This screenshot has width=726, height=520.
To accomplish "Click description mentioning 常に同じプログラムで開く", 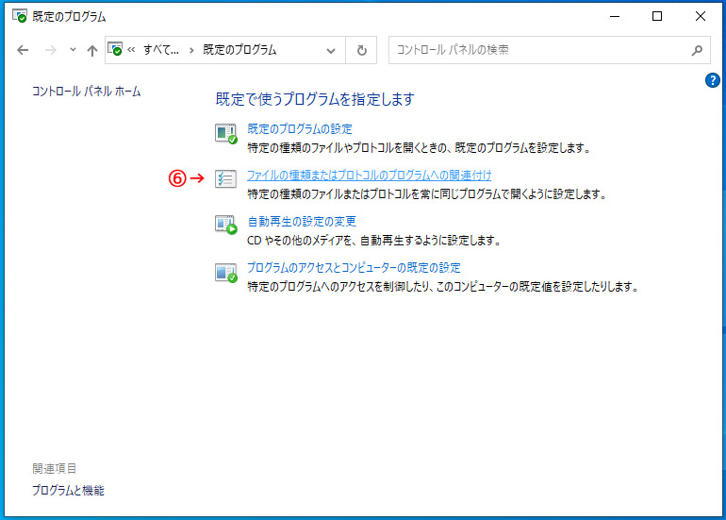I will (427, 193).
